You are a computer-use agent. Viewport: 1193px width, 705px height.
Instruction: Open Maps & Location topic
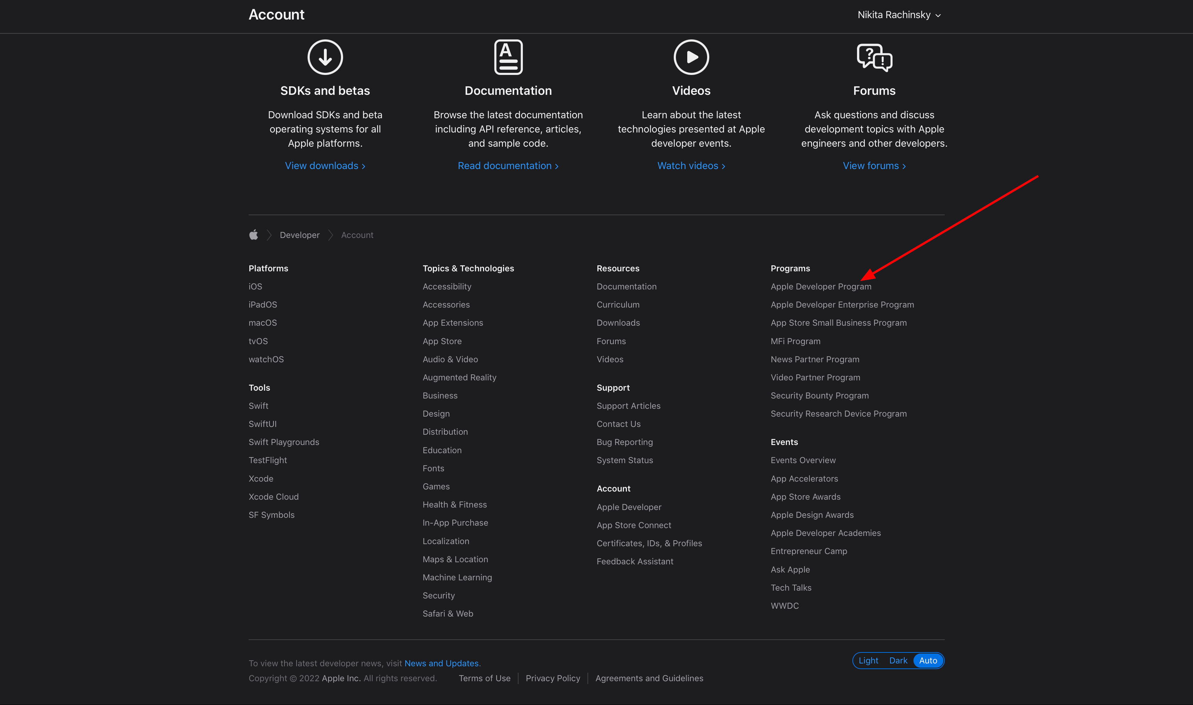coord(455,559)
